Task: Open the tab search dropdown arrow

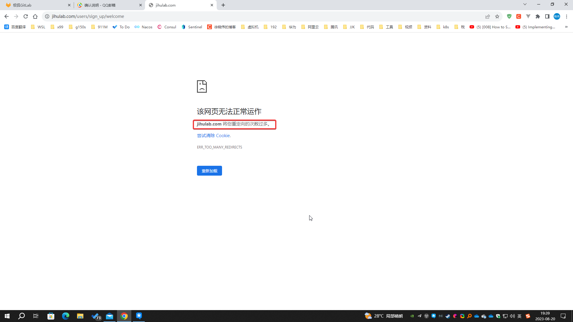Action: click(x=525, y=4)
